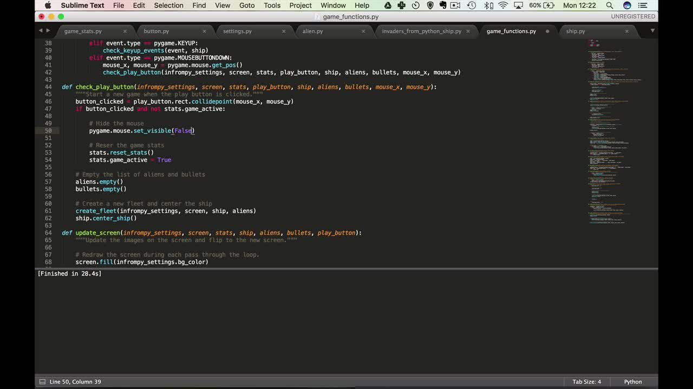Open the Goto menu
This screenshot has width=693, height=389.
[247, 5]
